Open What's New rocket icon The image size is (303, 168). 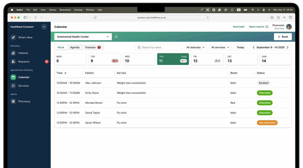coord(13,37)
